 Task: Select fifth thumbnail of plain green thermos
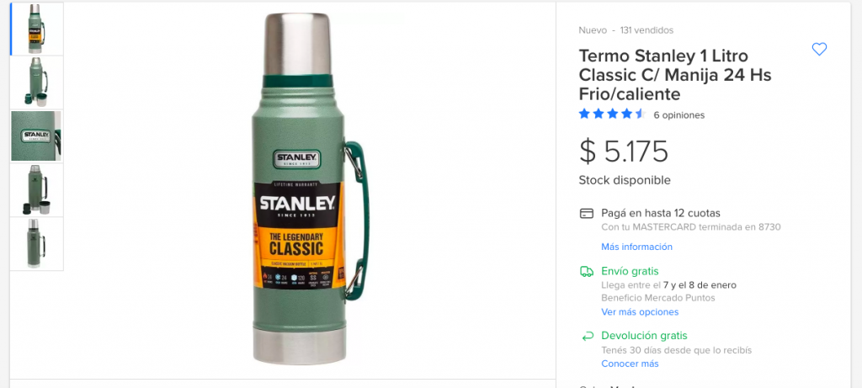(x=37, y=244)
